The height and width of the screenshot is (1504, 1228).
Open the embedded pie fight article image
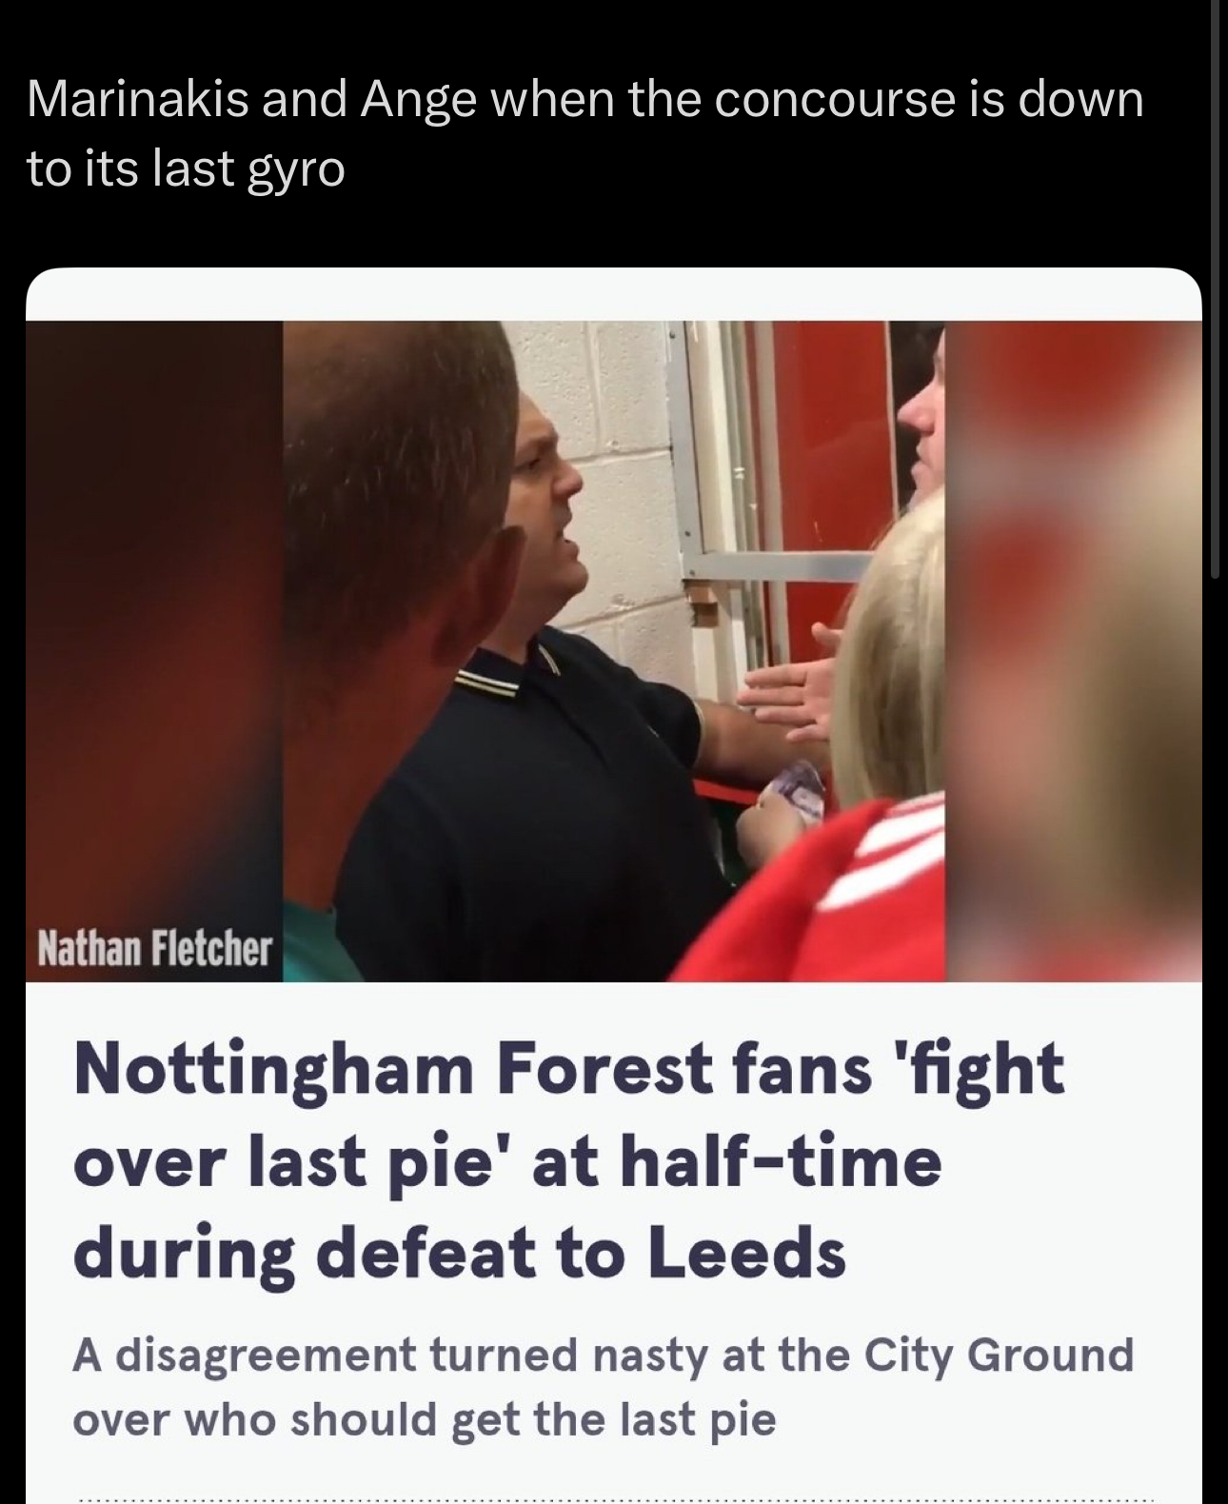click(x=614, y=651)
